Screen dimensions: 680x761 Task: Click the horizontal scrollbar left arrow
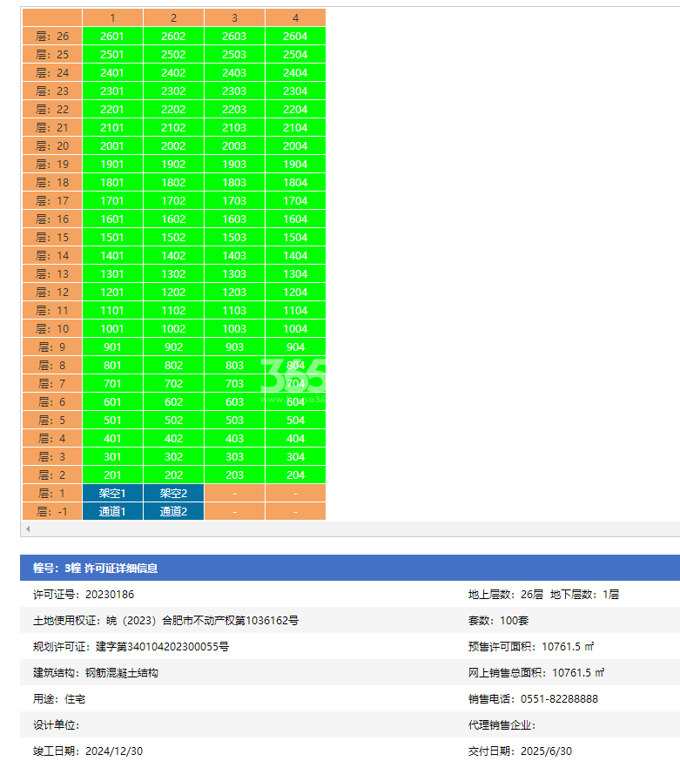(28, 529)
